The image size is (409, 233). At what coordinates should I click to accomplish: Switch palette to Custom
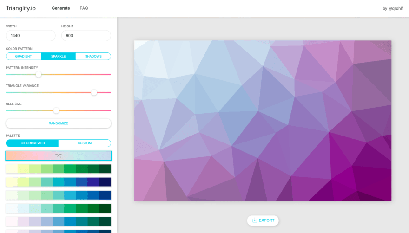point(85,143)
